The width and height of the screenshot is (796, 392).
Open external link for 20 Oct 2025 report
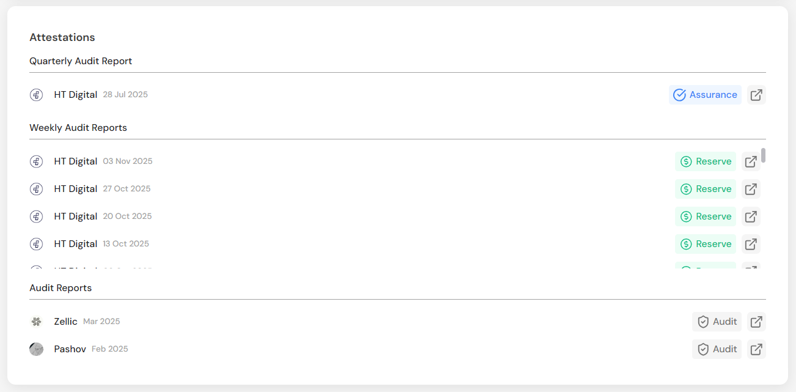751,216
